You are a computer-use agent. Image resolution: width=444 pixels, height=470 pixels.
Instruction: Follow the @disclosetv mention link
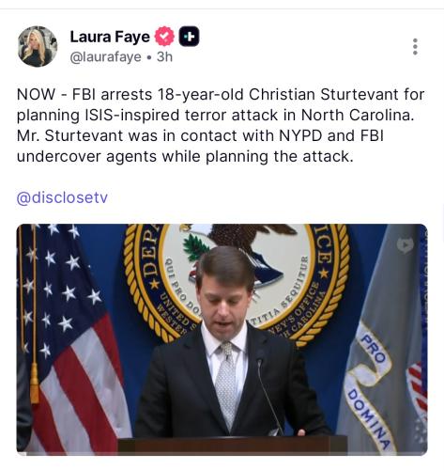[62, 197]
